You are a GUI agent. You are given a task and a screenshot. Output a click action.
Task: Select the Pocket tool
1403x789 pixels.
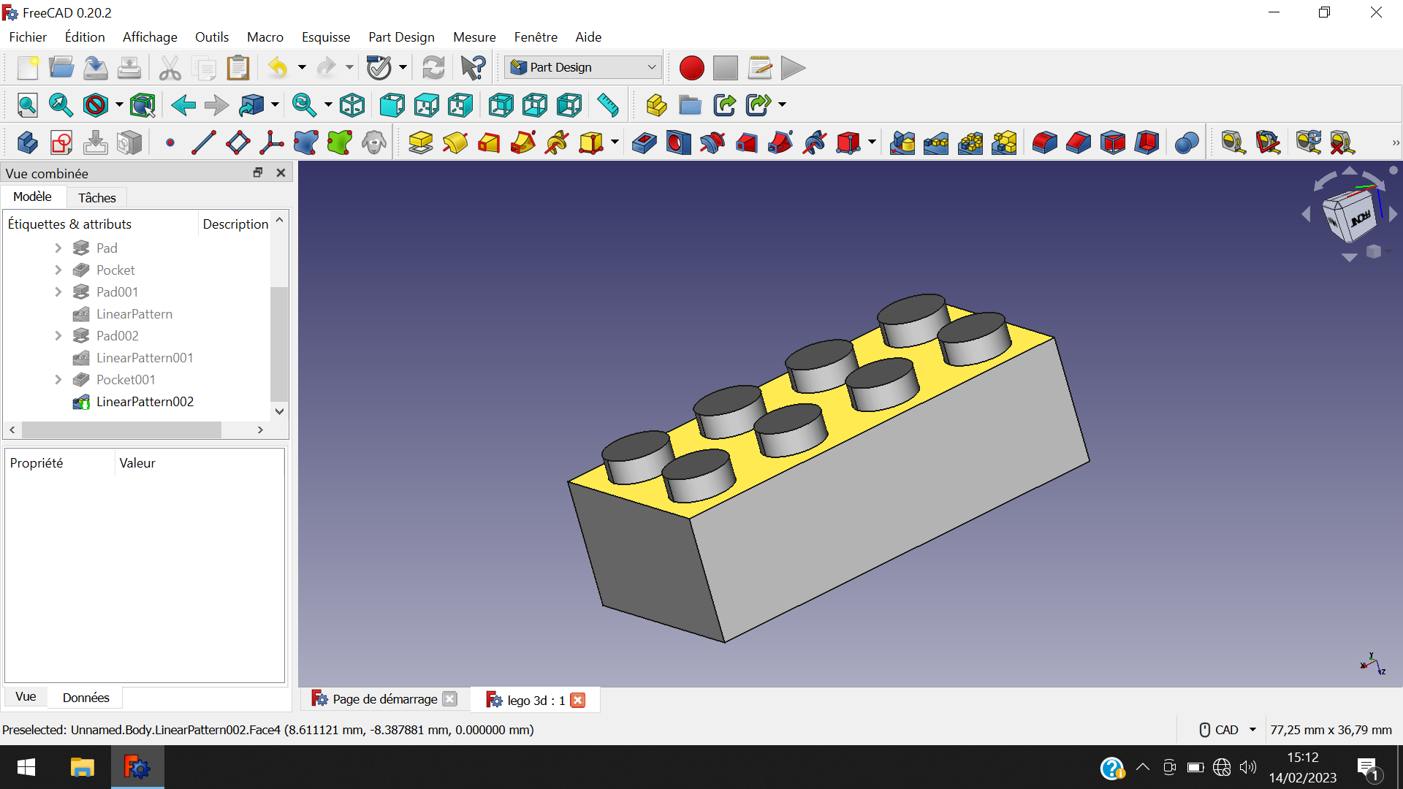point(644,142)
